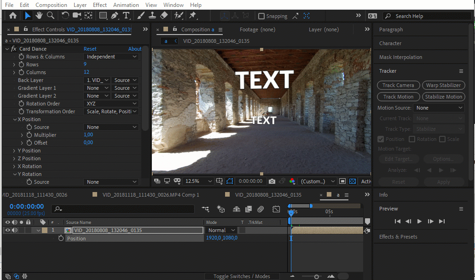The width and height of the screenshot is (475, 280).
Task: Click the Track Motion button
Action: point(398,97)
